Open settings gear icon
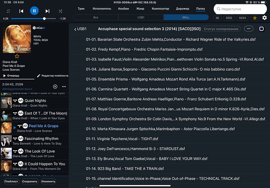The image size is (270, 188). coord(265,18)
